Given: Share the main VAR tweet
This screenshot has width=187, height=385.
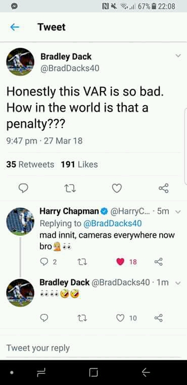Looking at the screenshot, I should 164,188.
